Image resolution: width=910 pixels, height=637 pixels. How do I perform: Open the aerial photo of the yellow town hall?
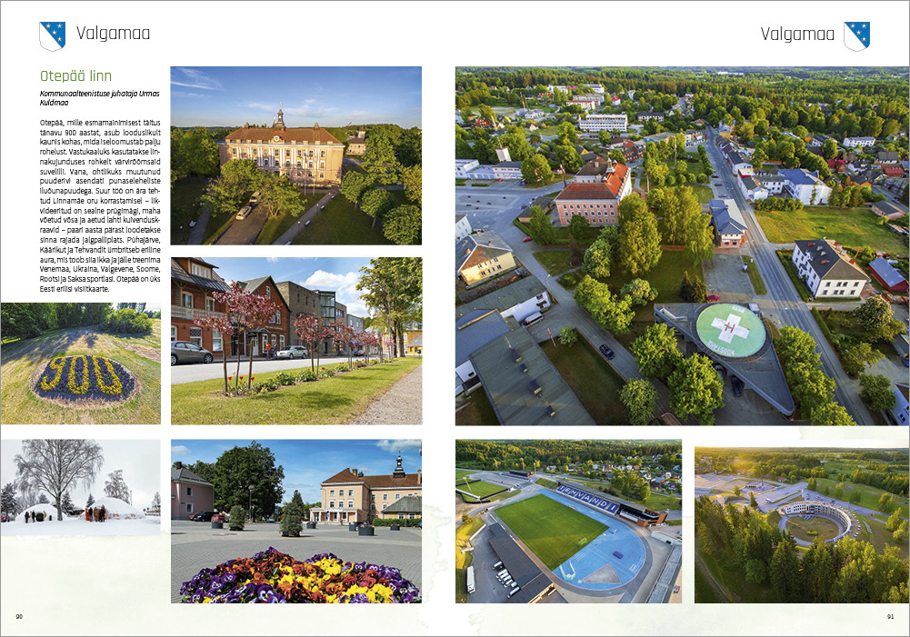(296, 155)
